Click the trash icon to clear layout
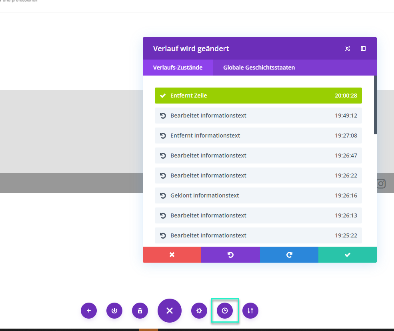Screen dimensions: 394x331 point(140,311)
